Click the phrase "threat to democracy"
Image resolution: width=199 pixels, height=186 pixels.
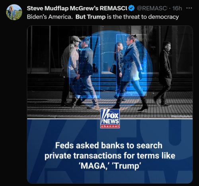tap(153, 17)
